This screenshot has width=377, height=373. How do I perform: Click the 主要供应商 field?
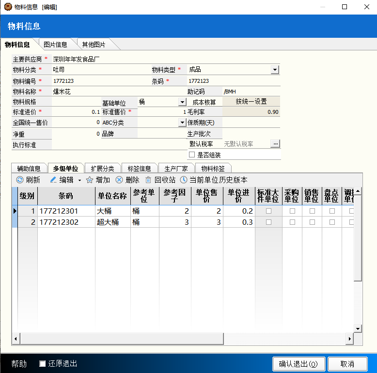point(166,59)
